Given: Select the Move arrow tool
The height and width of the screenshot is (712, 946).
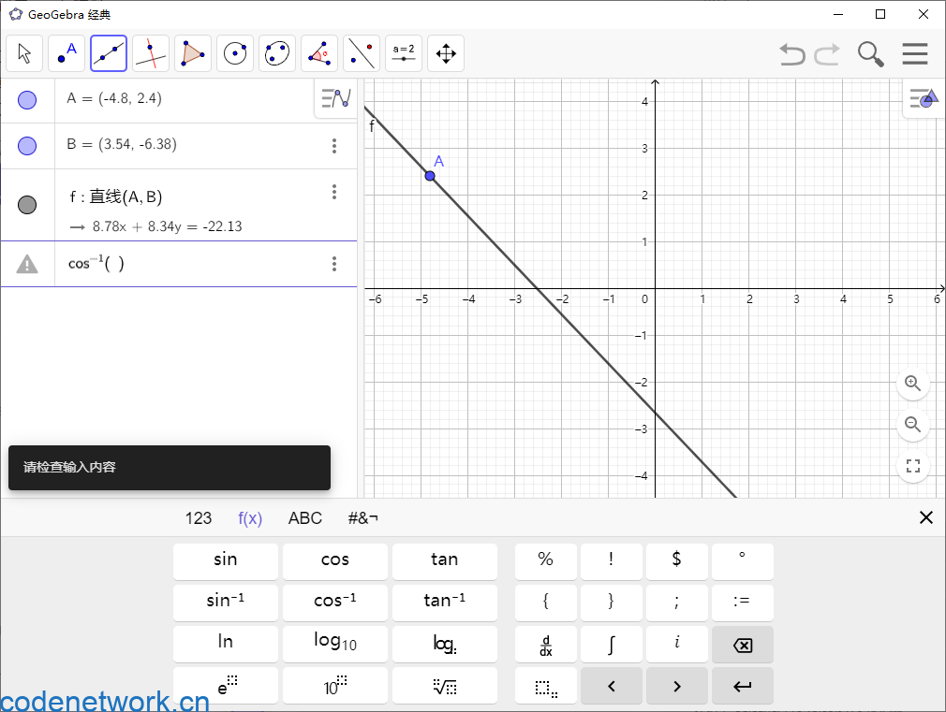Looking at the screenshot, I should 24,53.
